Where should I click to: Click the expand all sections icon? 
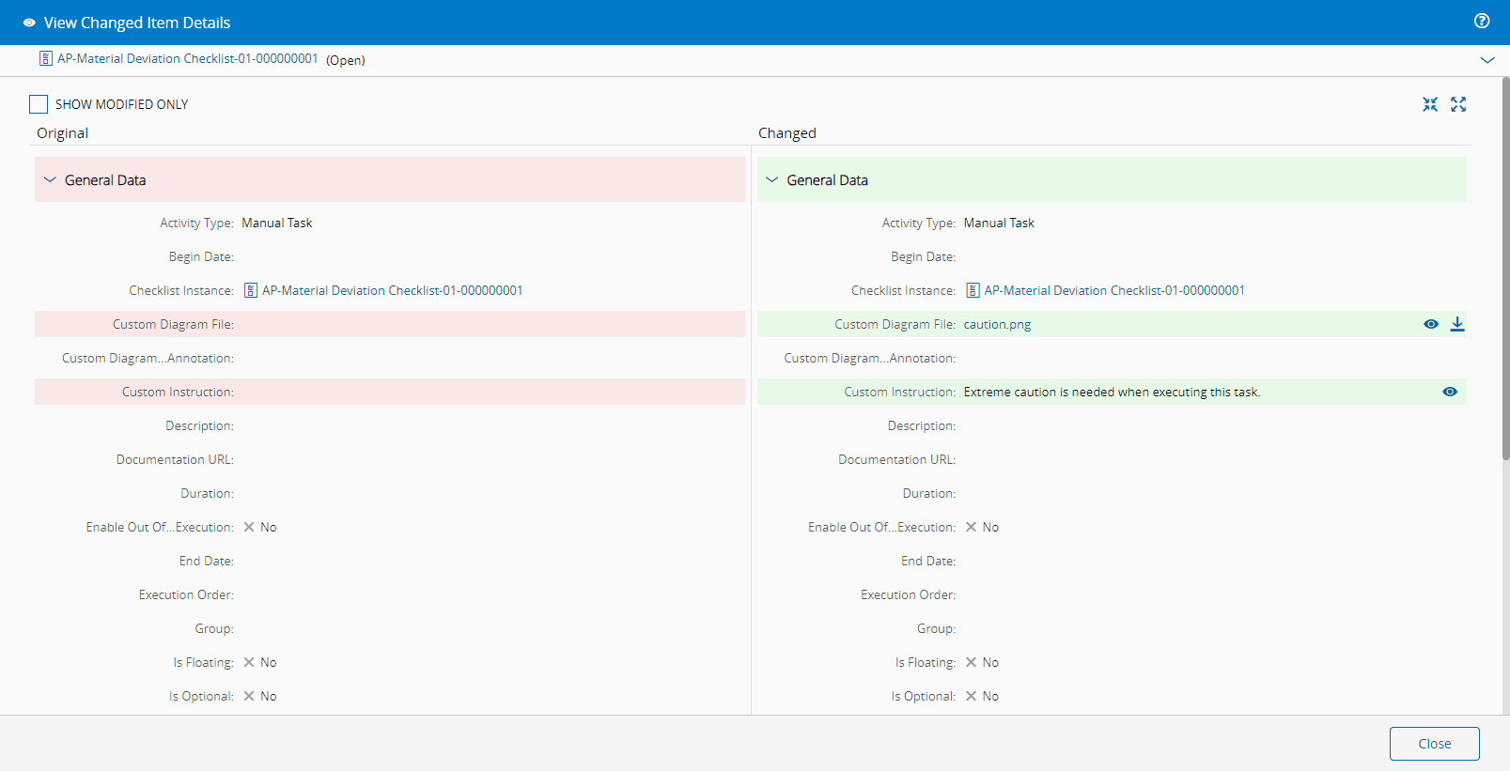(1458, 104)
